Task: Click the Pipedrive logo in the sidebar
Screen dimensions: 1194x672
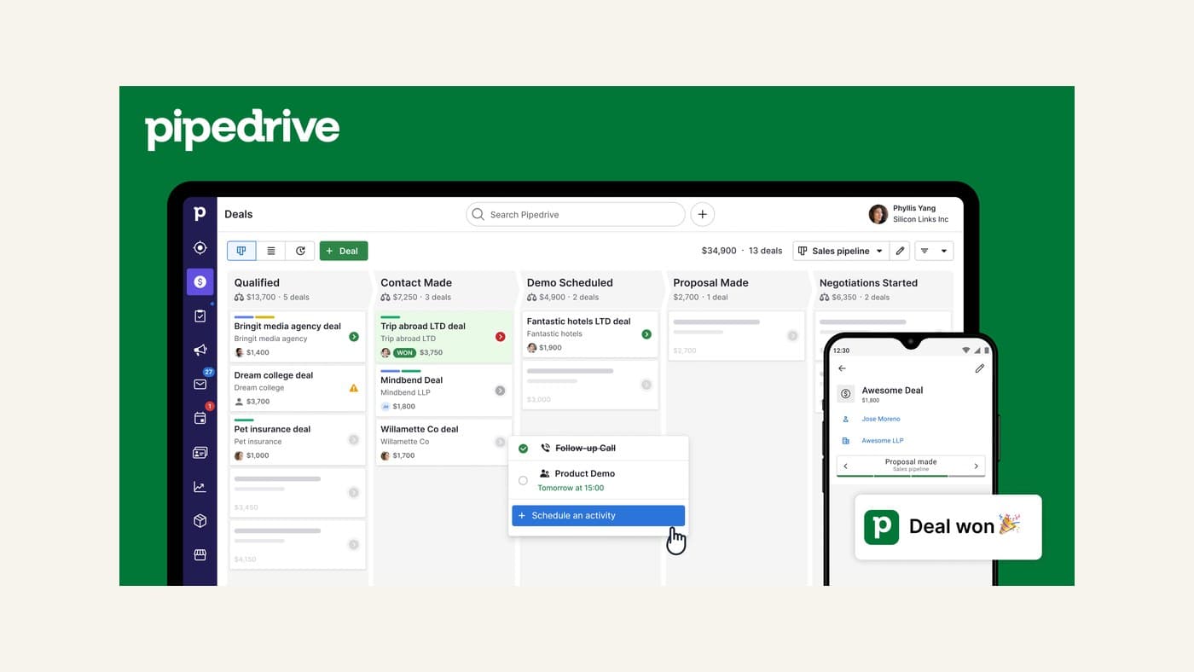Action: [x=200, y=213]
